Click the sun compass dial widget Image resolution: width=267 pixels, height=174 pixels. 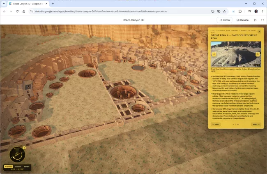[x=17, y=155]
